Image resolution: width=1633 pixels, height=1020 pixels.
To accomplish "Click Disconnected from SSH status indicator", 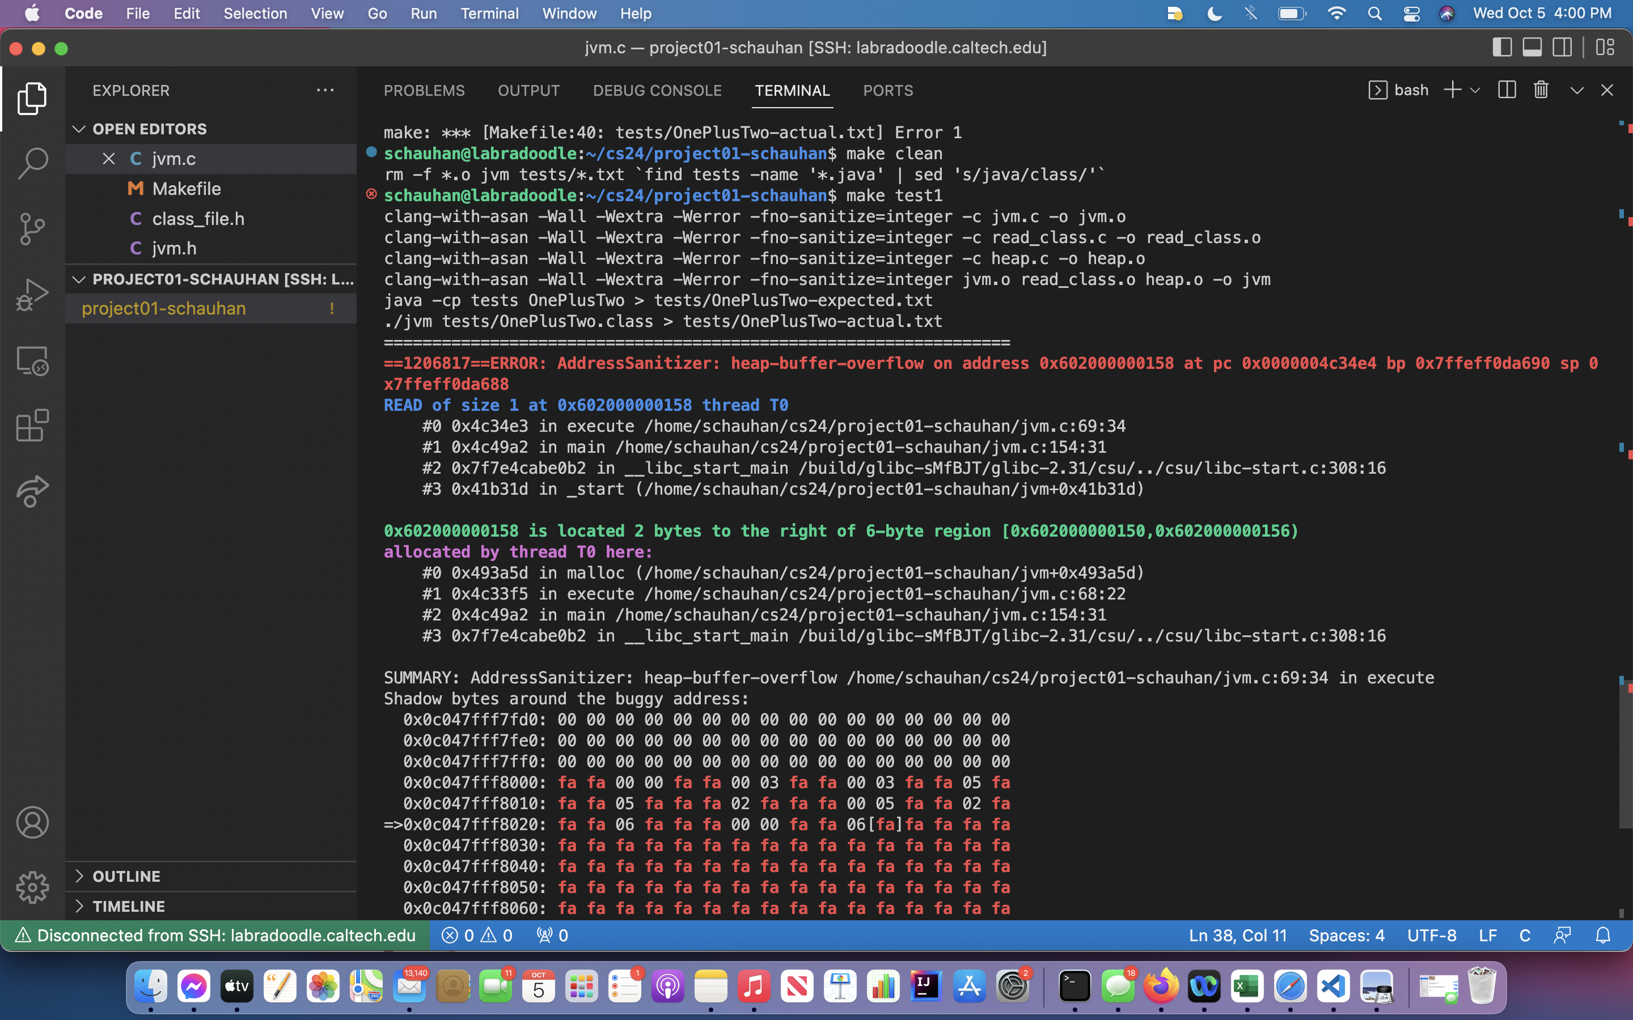I will [x=216, y=935].
